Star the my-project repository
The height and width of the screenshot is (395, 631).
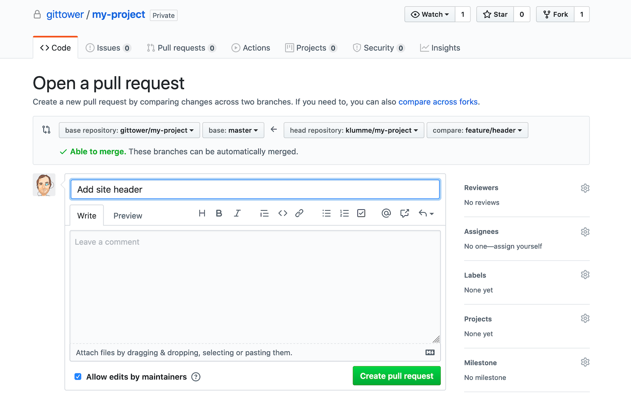pyautogui.click(x=495, y=14)
